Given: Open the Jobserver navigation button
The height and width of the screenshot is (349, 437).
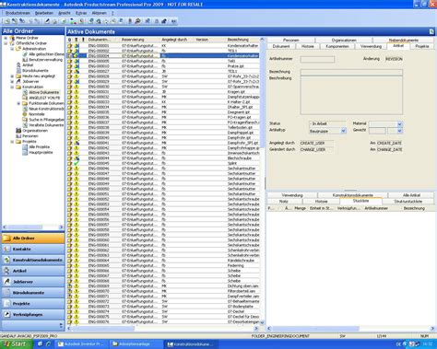Looking at the screenshot, I should (x=33, y=282).
